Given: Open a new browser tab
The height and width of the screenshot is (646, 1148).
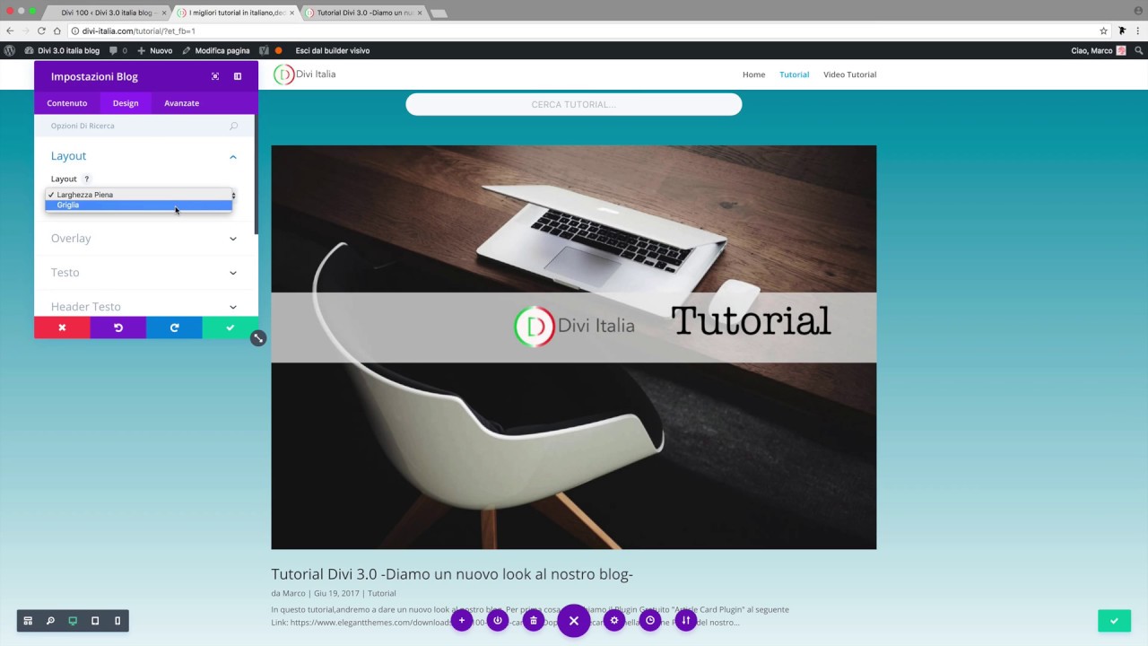Looking at the screenshot, I should tap(439, 13).
